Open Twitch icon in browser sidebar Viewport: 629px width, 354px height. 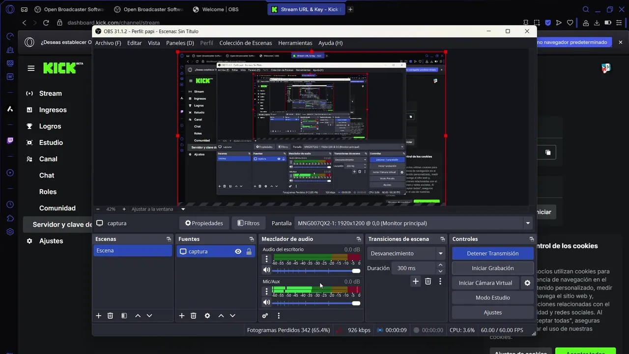(x=10, y=141)
